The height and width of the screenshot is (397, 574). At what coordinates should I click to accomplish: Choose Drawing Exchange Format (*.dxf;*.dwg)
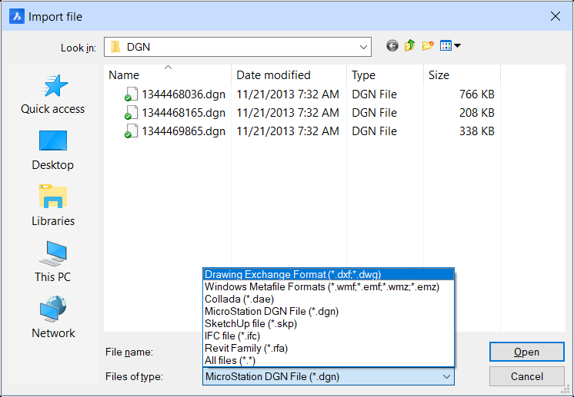[293, 274]
